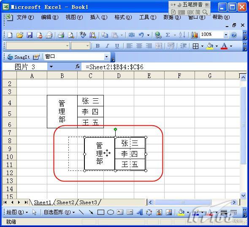This screenshot has width=249, height=227.
Task: Toggle Underline formatting
Action: [117, 46]
